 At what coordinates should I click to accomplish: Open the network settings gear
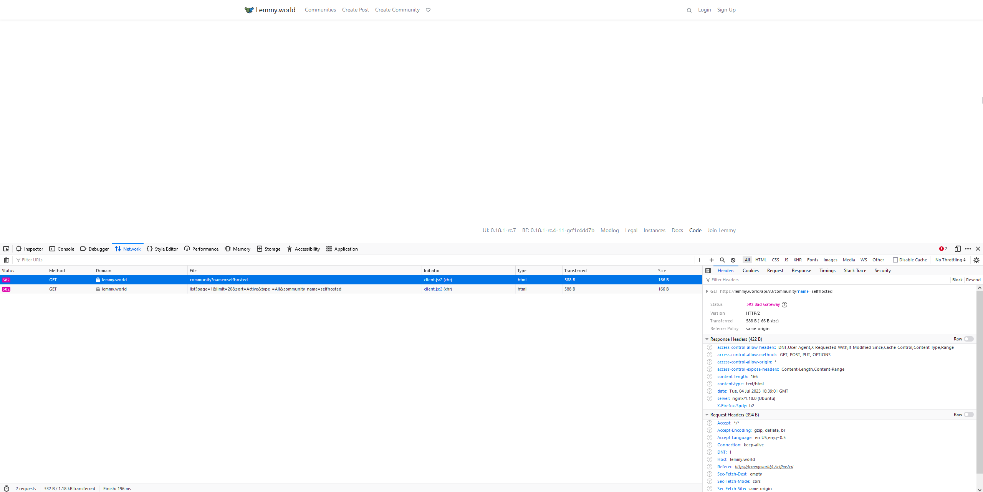point(976,260)
